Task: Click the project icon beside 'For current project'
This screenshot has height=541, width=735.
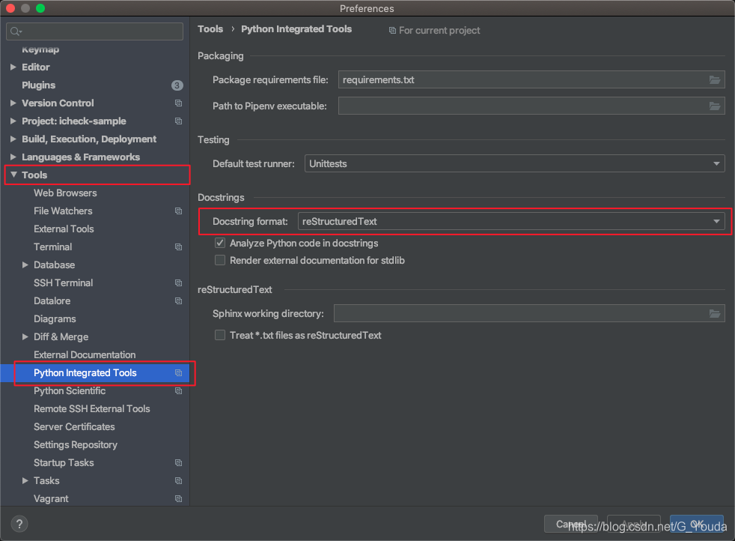Action: (391, 30)
